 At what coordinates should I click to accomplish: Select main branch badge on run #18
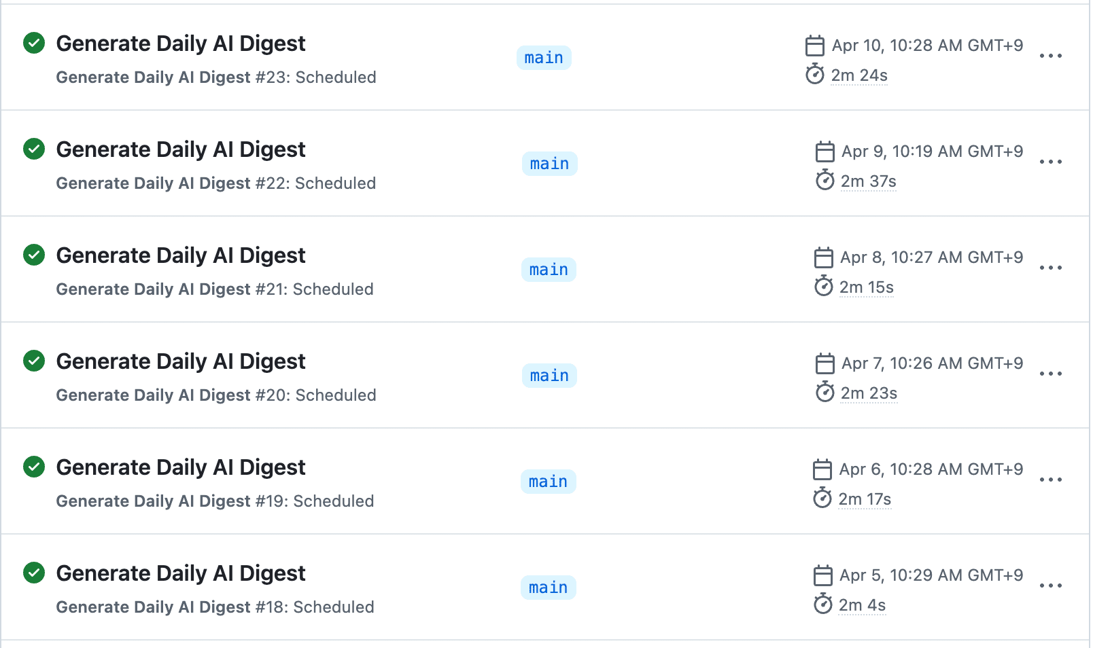(548, 588)
